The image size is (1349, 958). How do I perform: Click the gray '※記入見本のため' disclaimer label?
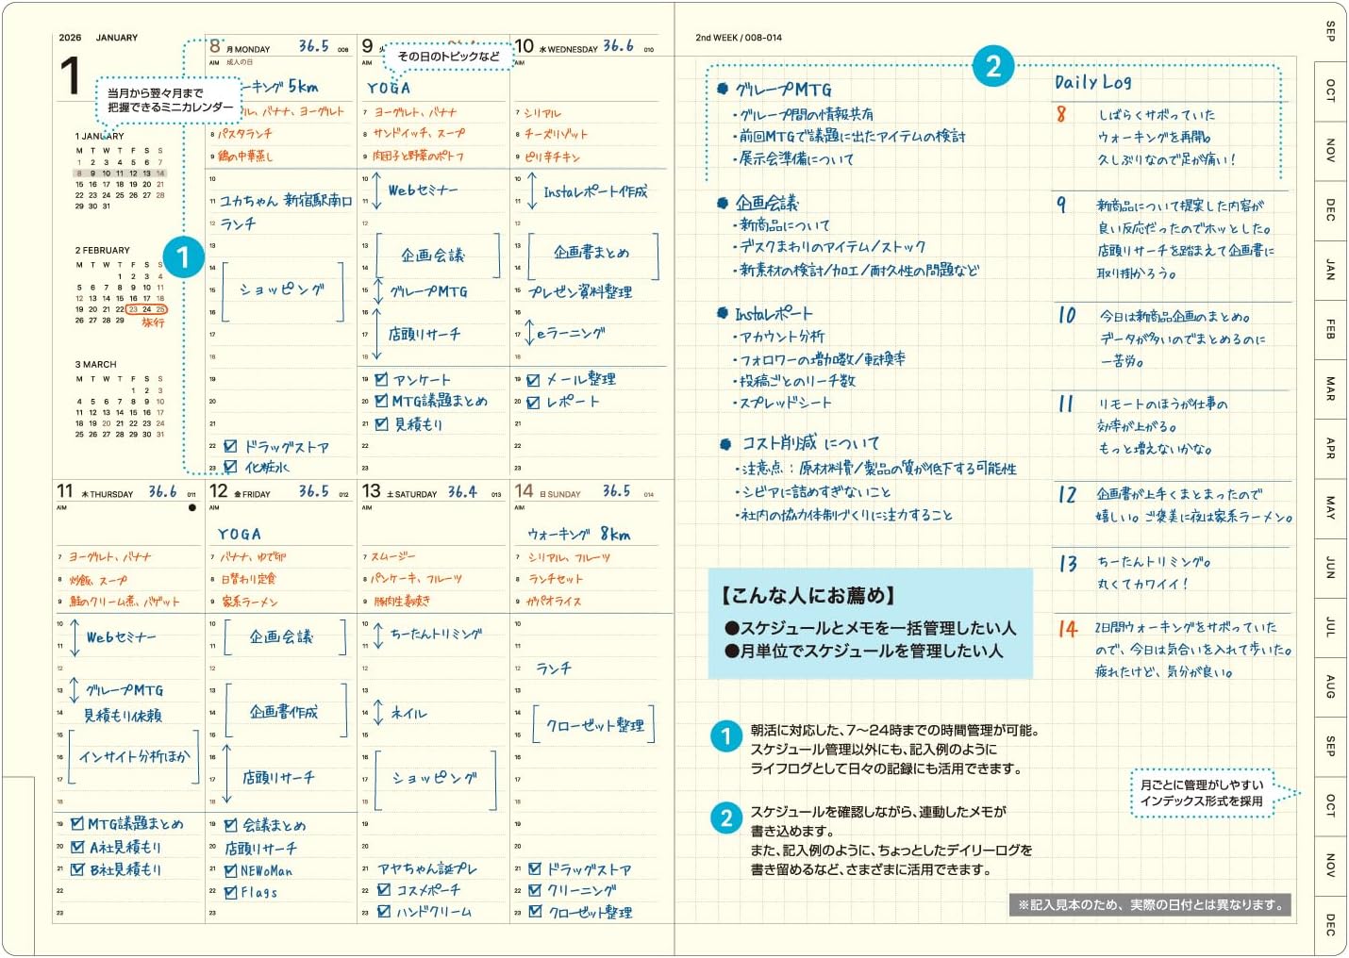(1150, 904)
